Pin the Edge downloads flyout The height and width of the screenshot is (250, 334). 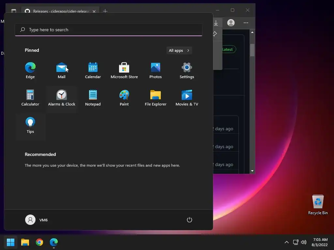pyautogui.click(x=215, y=34)
